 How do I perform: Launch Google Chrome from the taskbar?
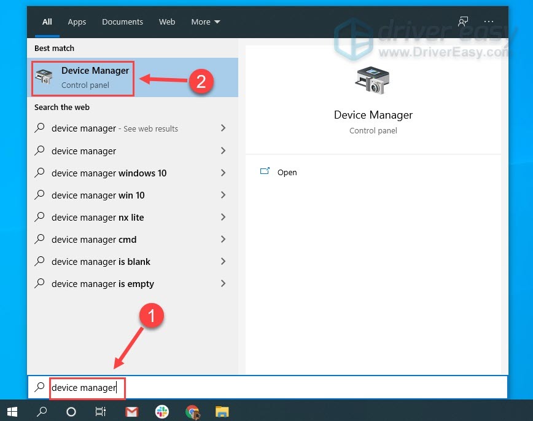(192, 412)
